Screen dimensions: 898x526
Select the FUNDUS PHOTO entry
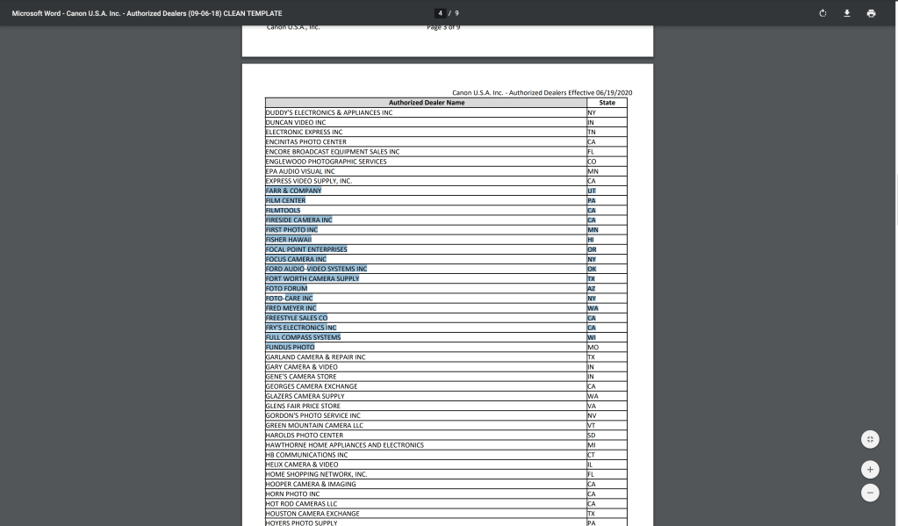[x=290, y=347]
